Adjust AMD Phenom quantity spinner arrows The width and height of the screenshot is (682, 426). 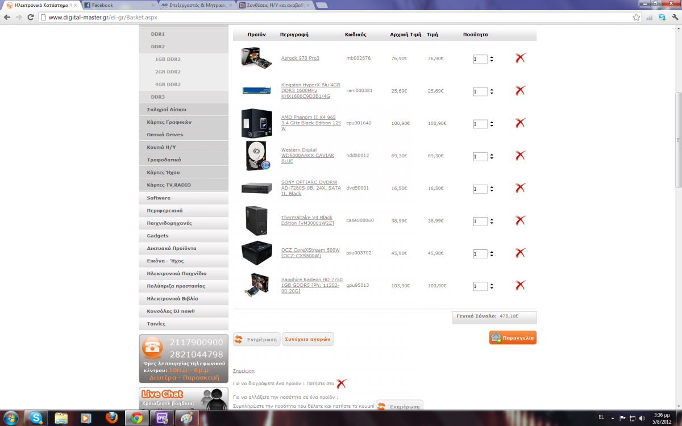coord(492,123)
